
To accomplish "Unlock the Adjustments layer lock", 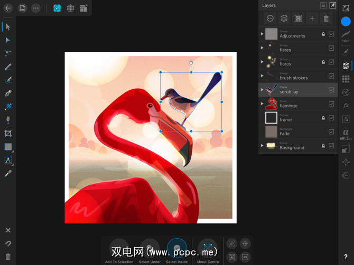I will click(323, 34).
